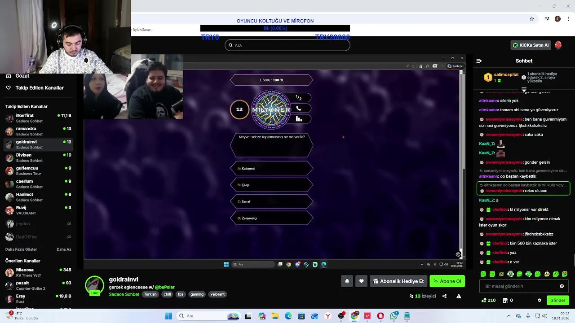Viewport: 575px width, 323px height.
Task: Bookmark page with browser star icon
Action: 532,19
